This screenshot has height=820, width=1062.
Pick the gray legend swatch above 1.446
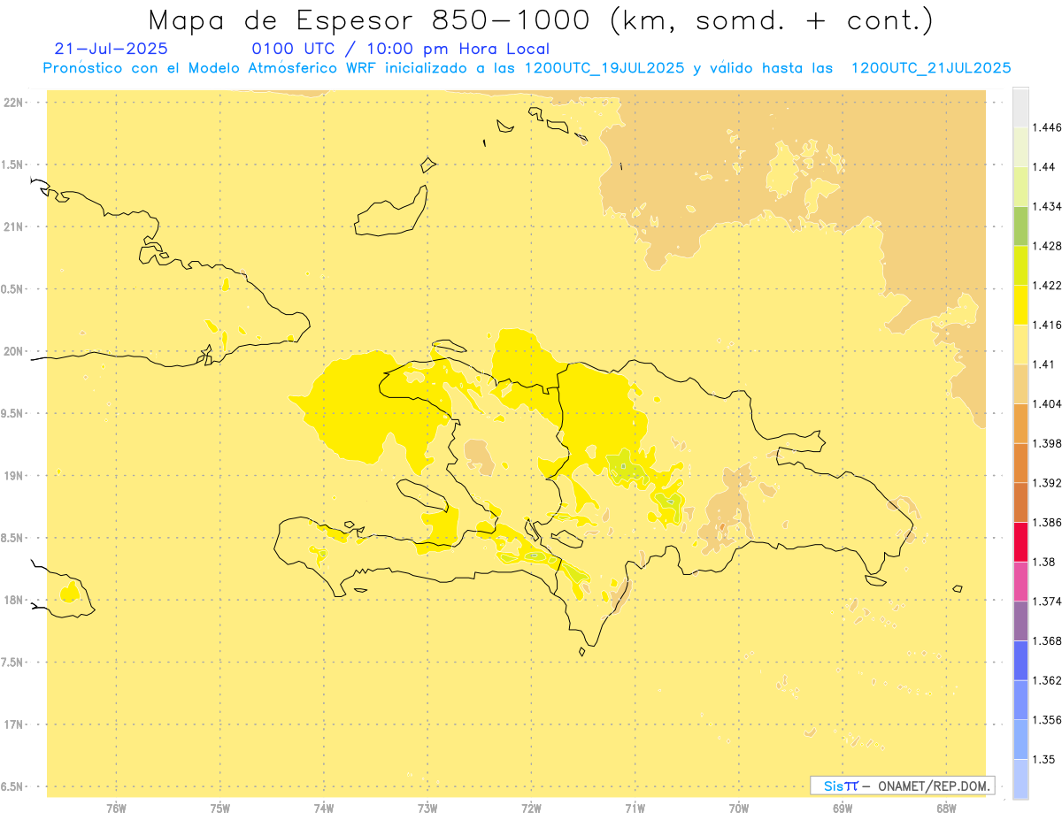1020,108
